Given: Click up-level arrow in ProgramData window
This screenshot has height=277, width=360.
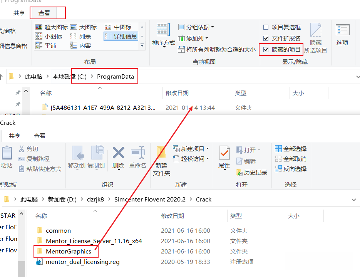Looking at the screenshot, I should (x=2, y=77).
